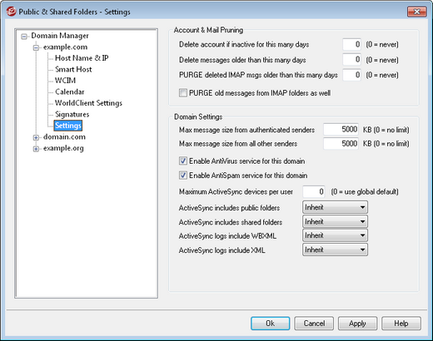The image size is (433, 341).
Task: Click the MDaemon app icon in title bar
Action: pyautogui.click(x=11, y=12)
